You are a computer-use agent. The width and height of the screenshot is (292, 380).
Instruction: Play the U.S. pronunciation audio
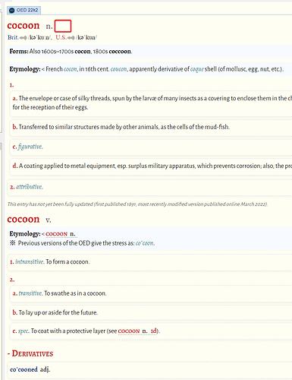point(71,38)
